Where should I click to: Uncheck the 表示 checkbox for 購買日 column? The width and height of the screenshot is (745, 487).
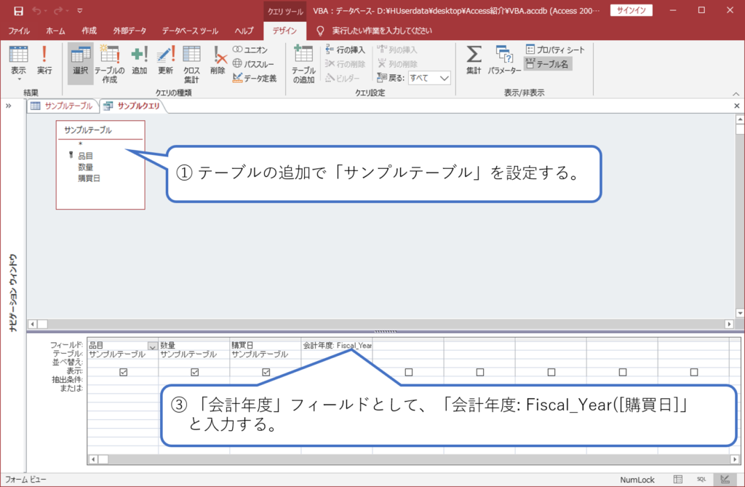tap(266, 372)
